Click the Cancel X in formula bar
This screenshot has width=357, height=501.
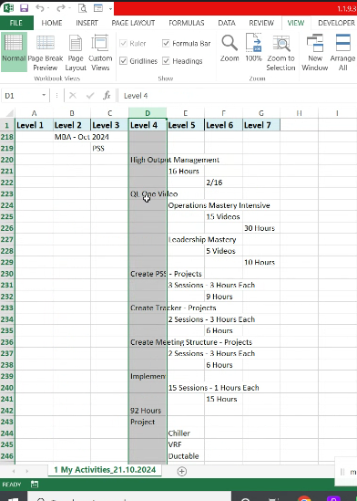73,95
